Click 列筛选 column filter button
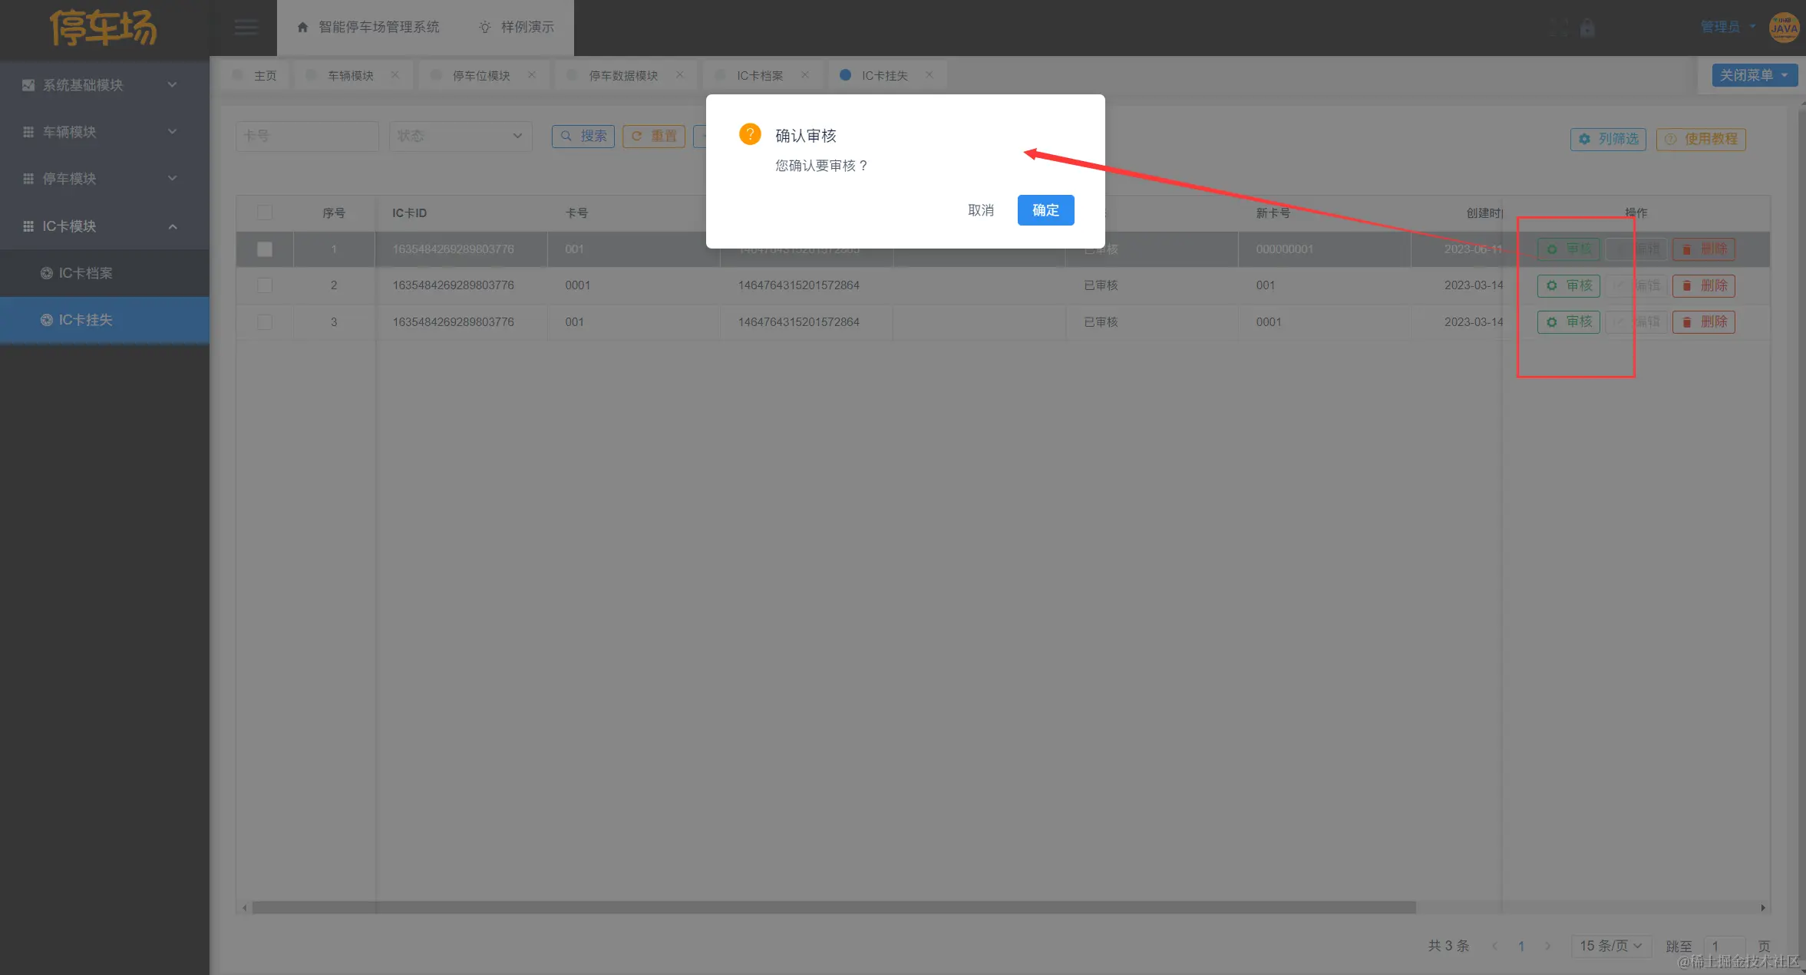 [1608, 139]
